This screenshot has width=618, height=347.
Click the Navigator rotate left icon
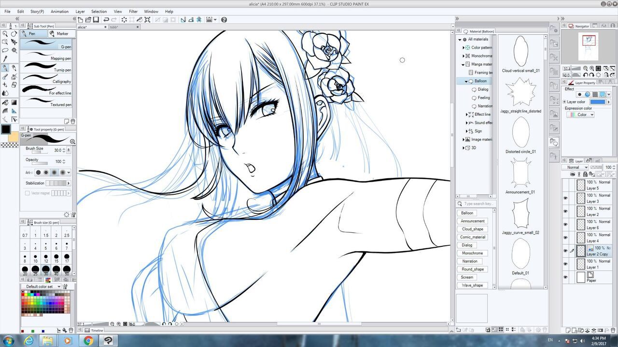(x=586, y=75)
